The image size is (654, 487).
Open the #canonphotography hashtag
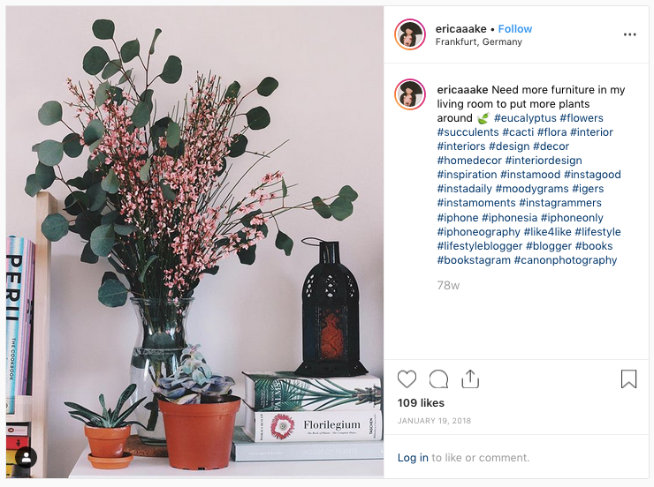[565, 260]
